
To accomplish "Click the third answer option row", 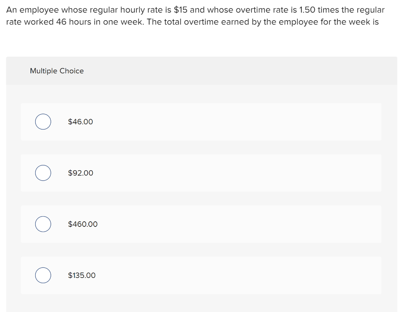I will click(x=201, y=224).
